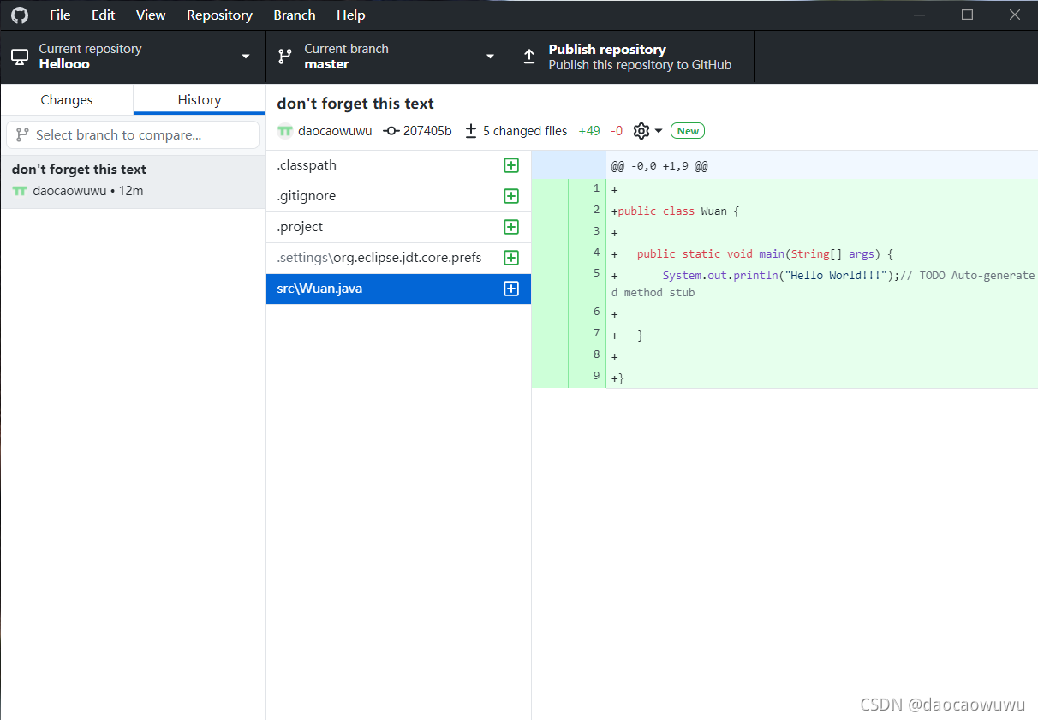Viewport: 1038px width, 720px height.
Task: Click the branch compare input field
Action: point(133,134)
